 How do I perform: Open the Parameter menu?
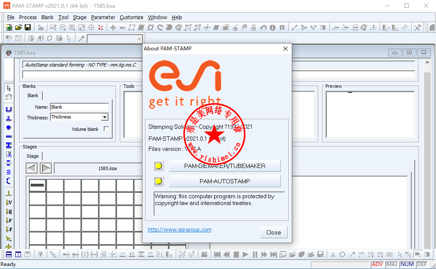pyautogui.click(x=103, y=17)
